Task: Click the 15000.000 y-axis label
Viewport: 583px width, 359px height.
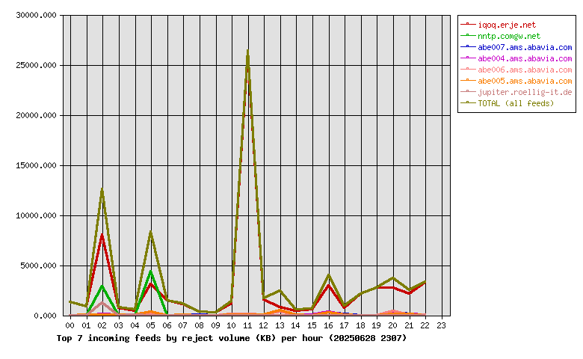Action: [x=36, y=165]
